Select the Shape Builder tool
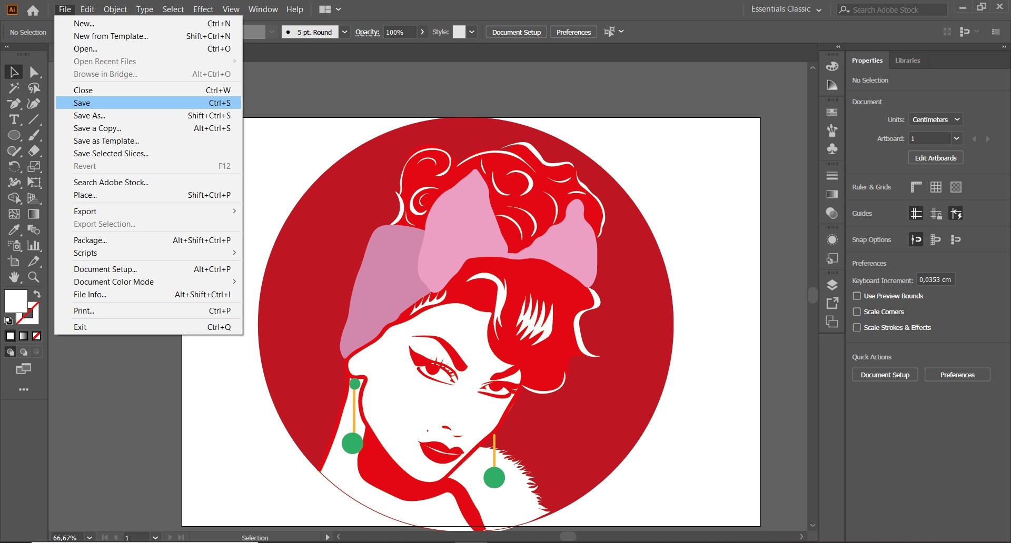 coord(14,198)
